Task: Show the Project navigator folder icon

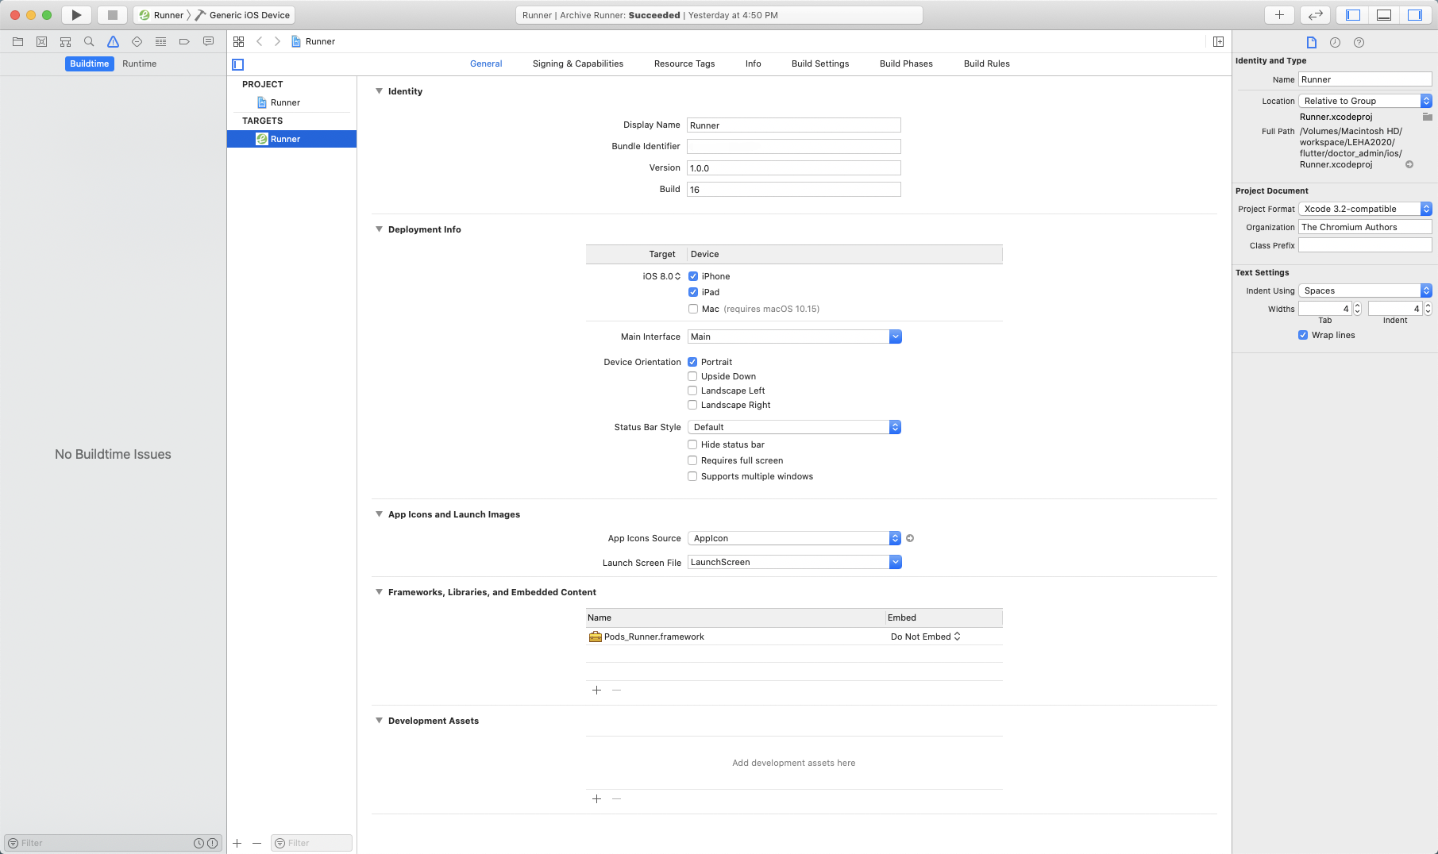Action: tap(17, 41)
